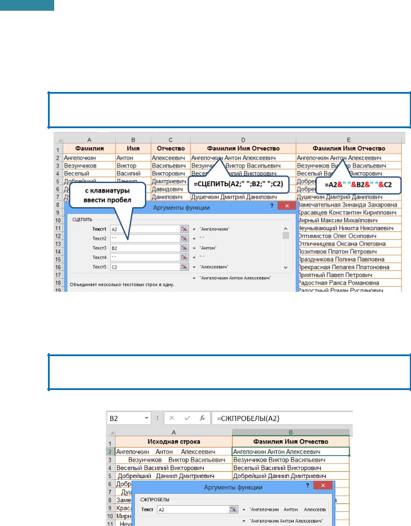Viewport: 411px width, 526px height.
Task: Click scroll-up arrow in СЦЕПИТЬ arguments list
Action: (286, 229)
